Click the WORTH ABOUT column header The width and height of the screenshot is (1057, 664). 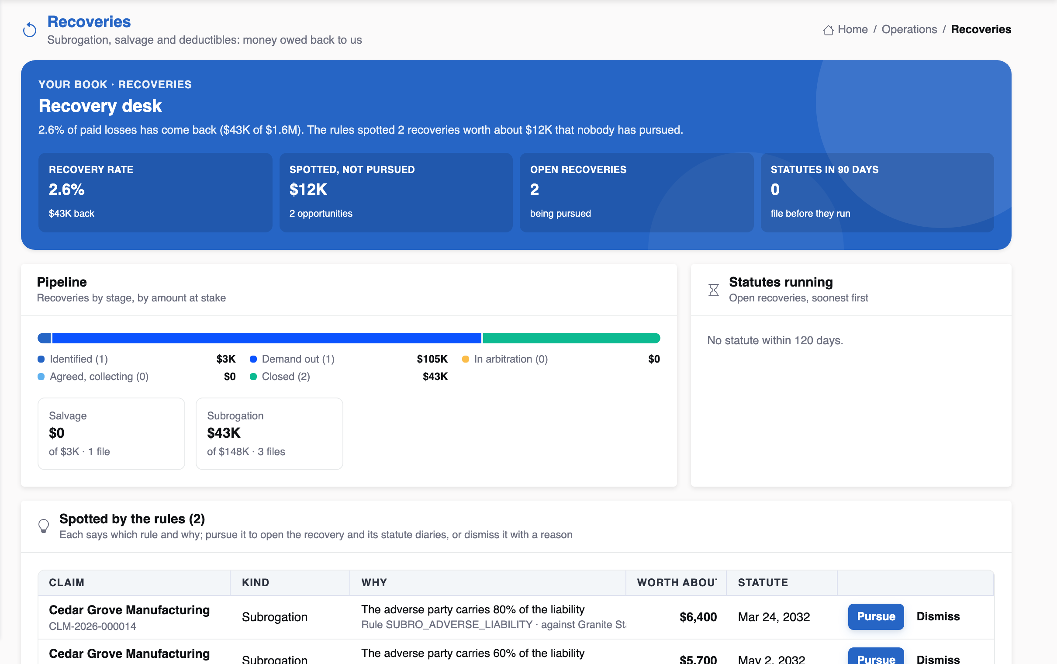point(676,582)
